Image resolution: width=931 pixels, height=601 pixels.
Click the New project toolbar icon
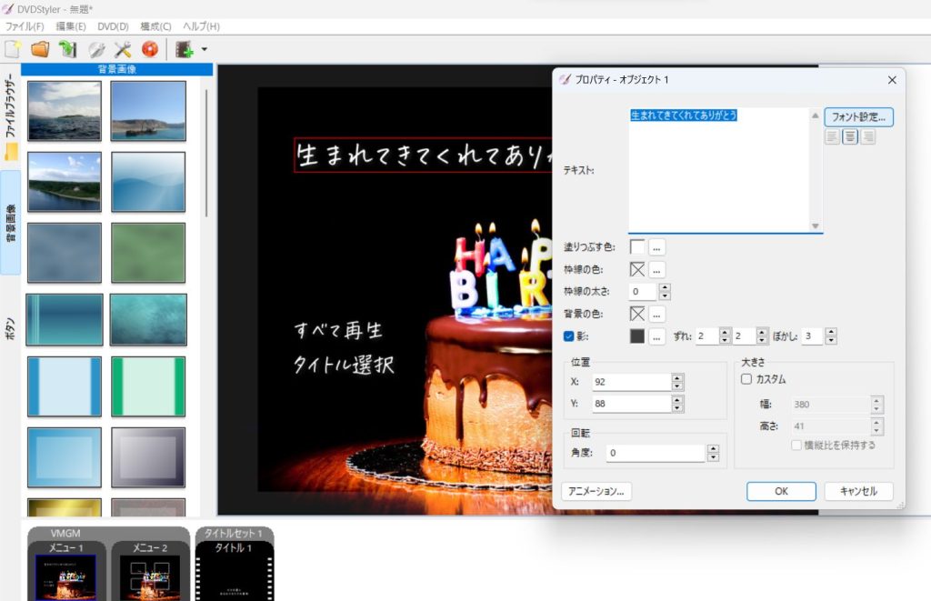13,49
